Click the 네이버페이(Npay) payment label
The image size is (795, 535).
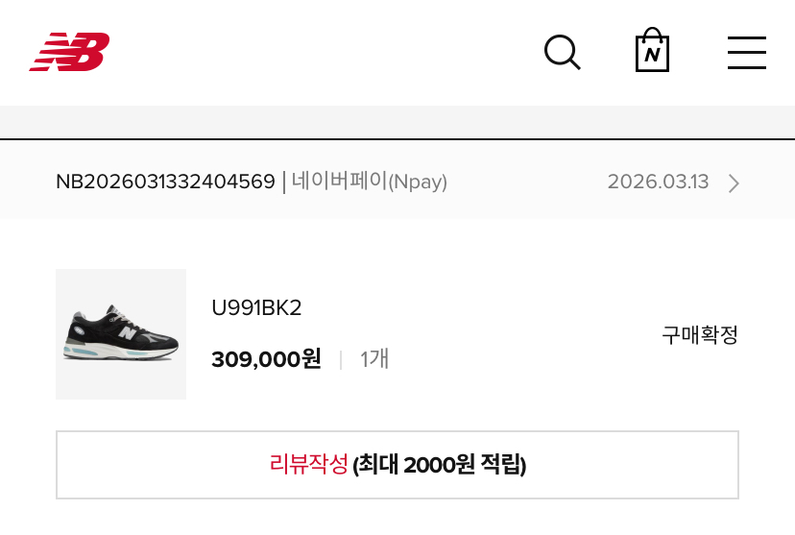tap(370, 182)
